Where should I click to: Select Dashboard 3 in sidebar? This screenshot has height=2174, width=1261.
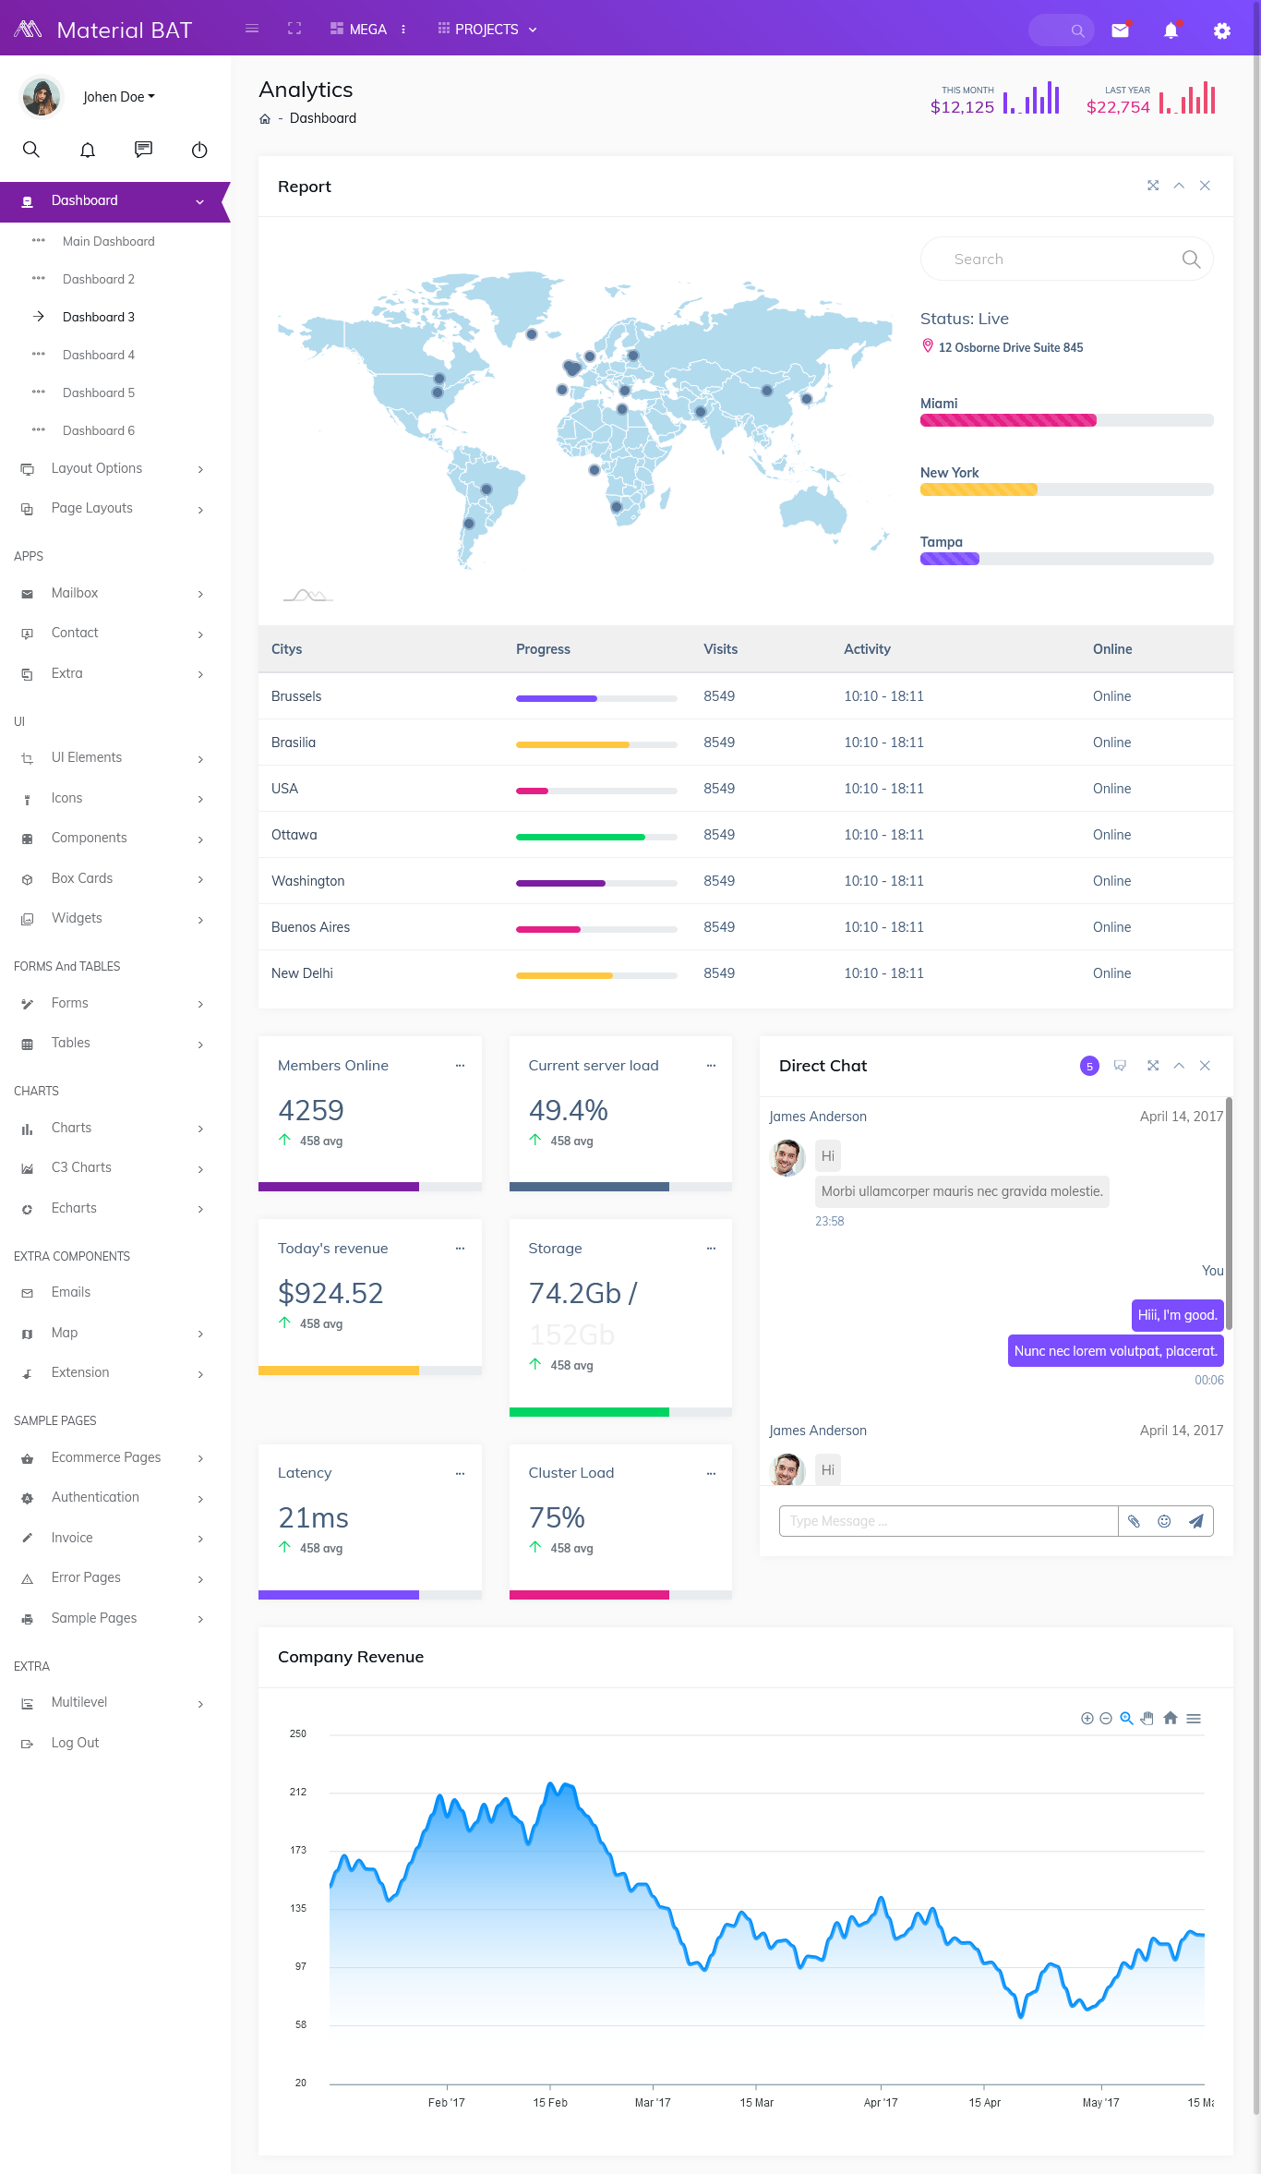[x=99, y=318]
